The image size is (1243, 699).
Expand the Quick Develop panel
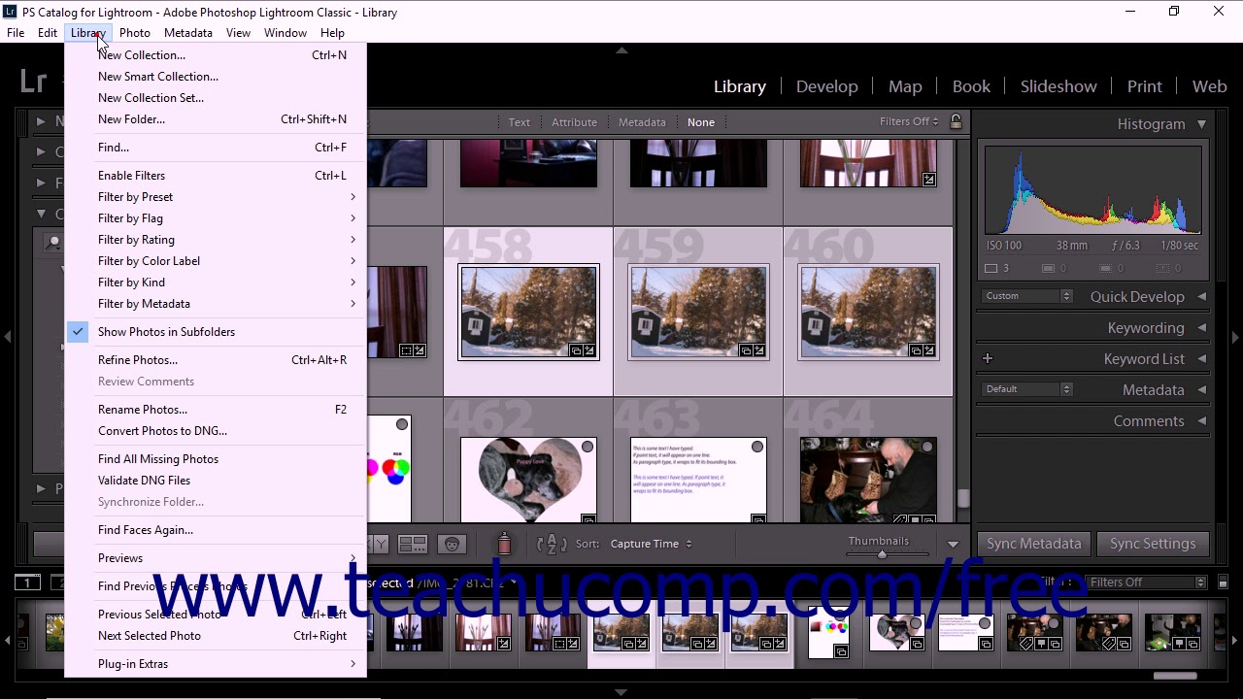[1201, 297]
